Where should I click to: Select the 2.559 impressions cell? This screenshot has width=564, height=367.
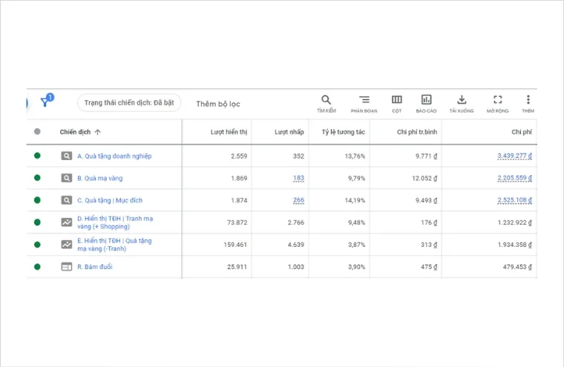239,156
